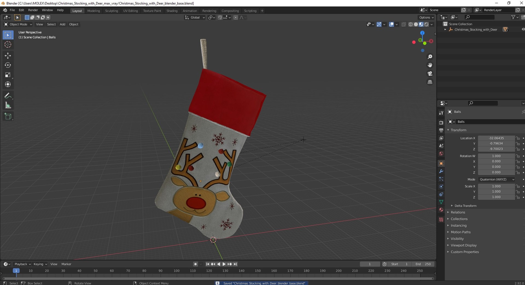Click the current frame field
This screenshot has height=285, width=525.
pyautogui.click(x=370, y=264)
